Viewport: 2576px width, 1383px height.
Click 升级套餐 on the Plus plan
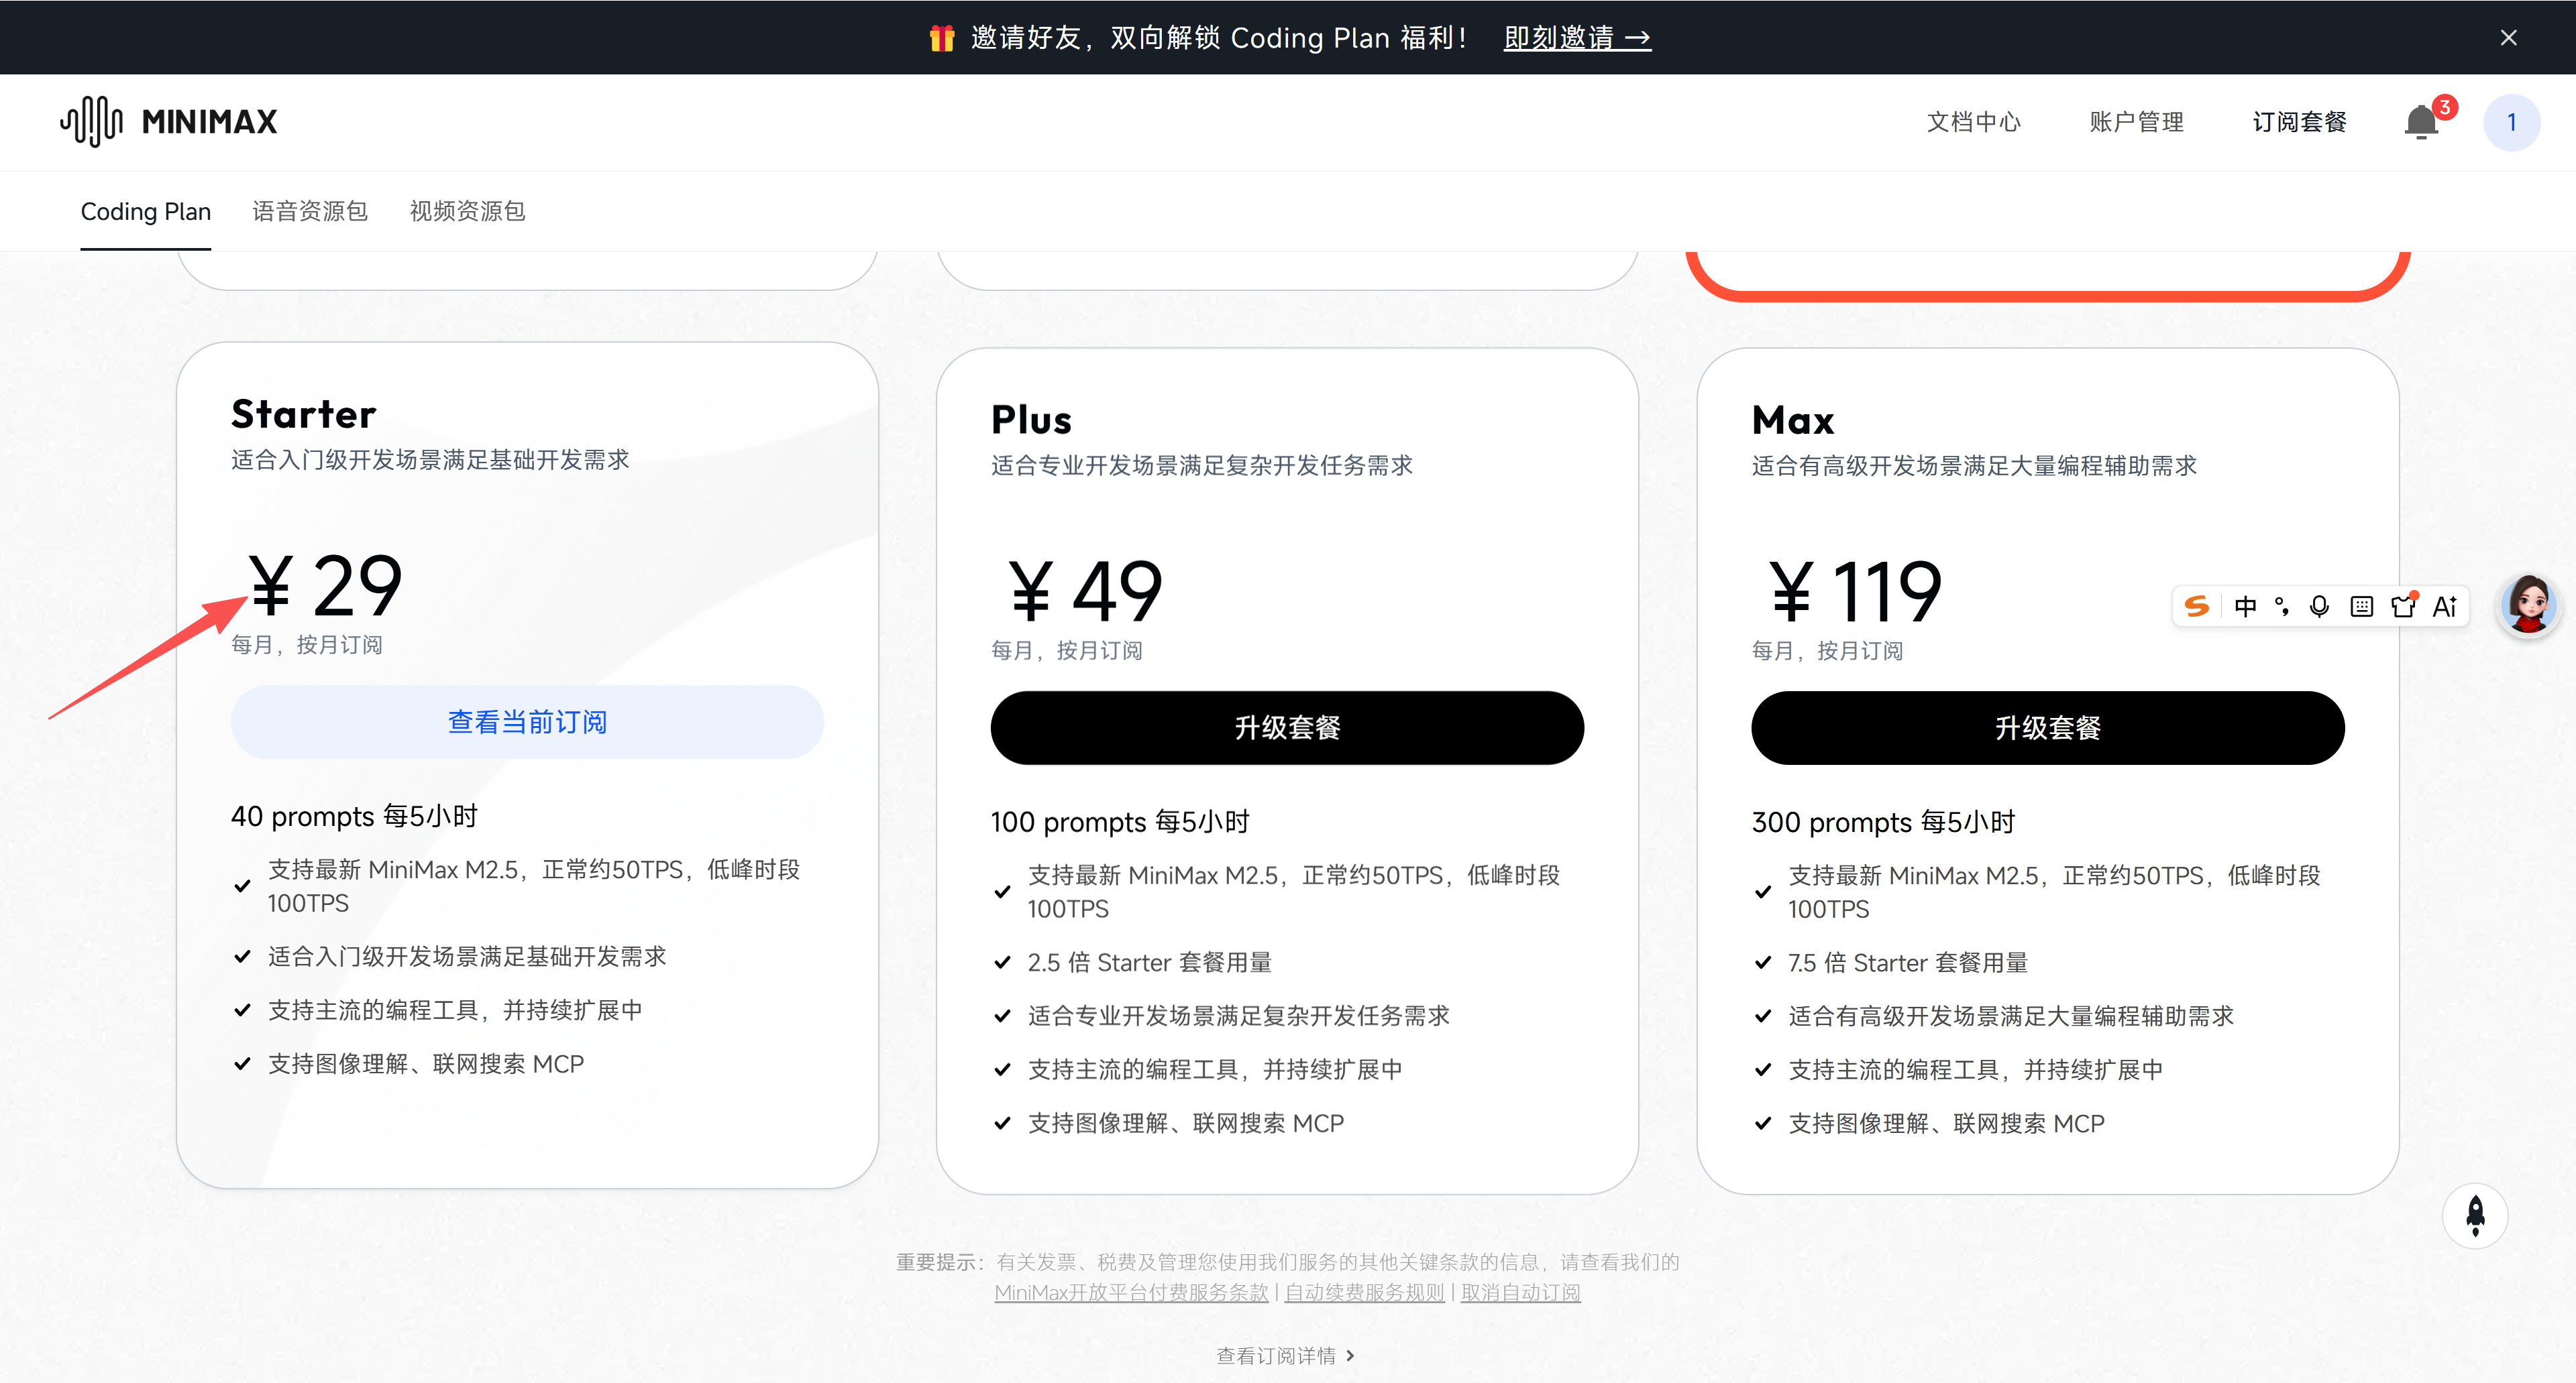point(1287,727)
